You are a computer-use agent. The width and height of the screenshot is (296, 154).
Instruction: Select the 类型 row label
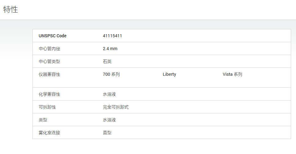click(43, 120)
